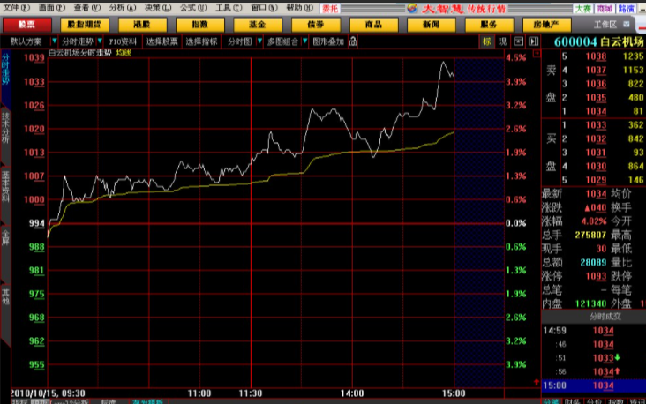
Task: Open the 决策 menu
Action: 158,7
